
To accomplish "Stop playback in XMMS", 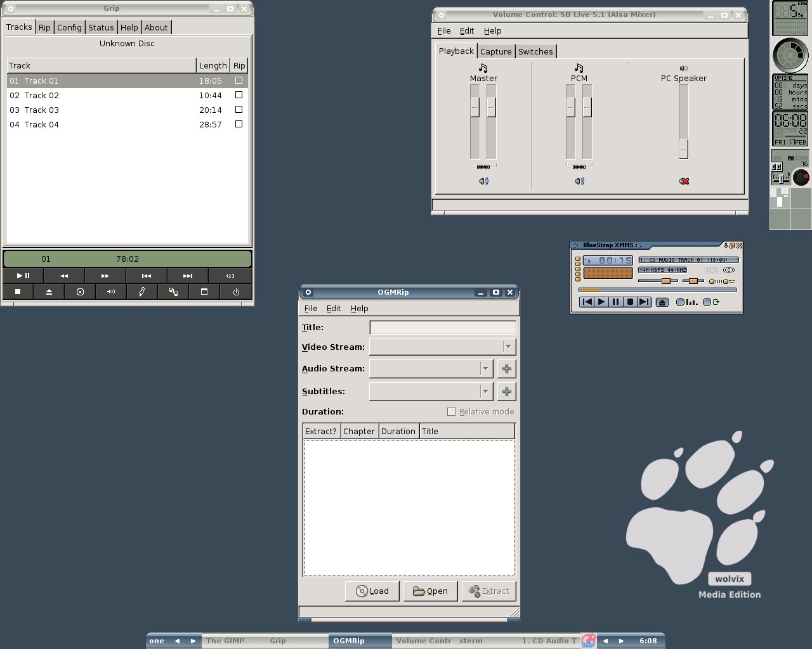I will pos(630,302).
